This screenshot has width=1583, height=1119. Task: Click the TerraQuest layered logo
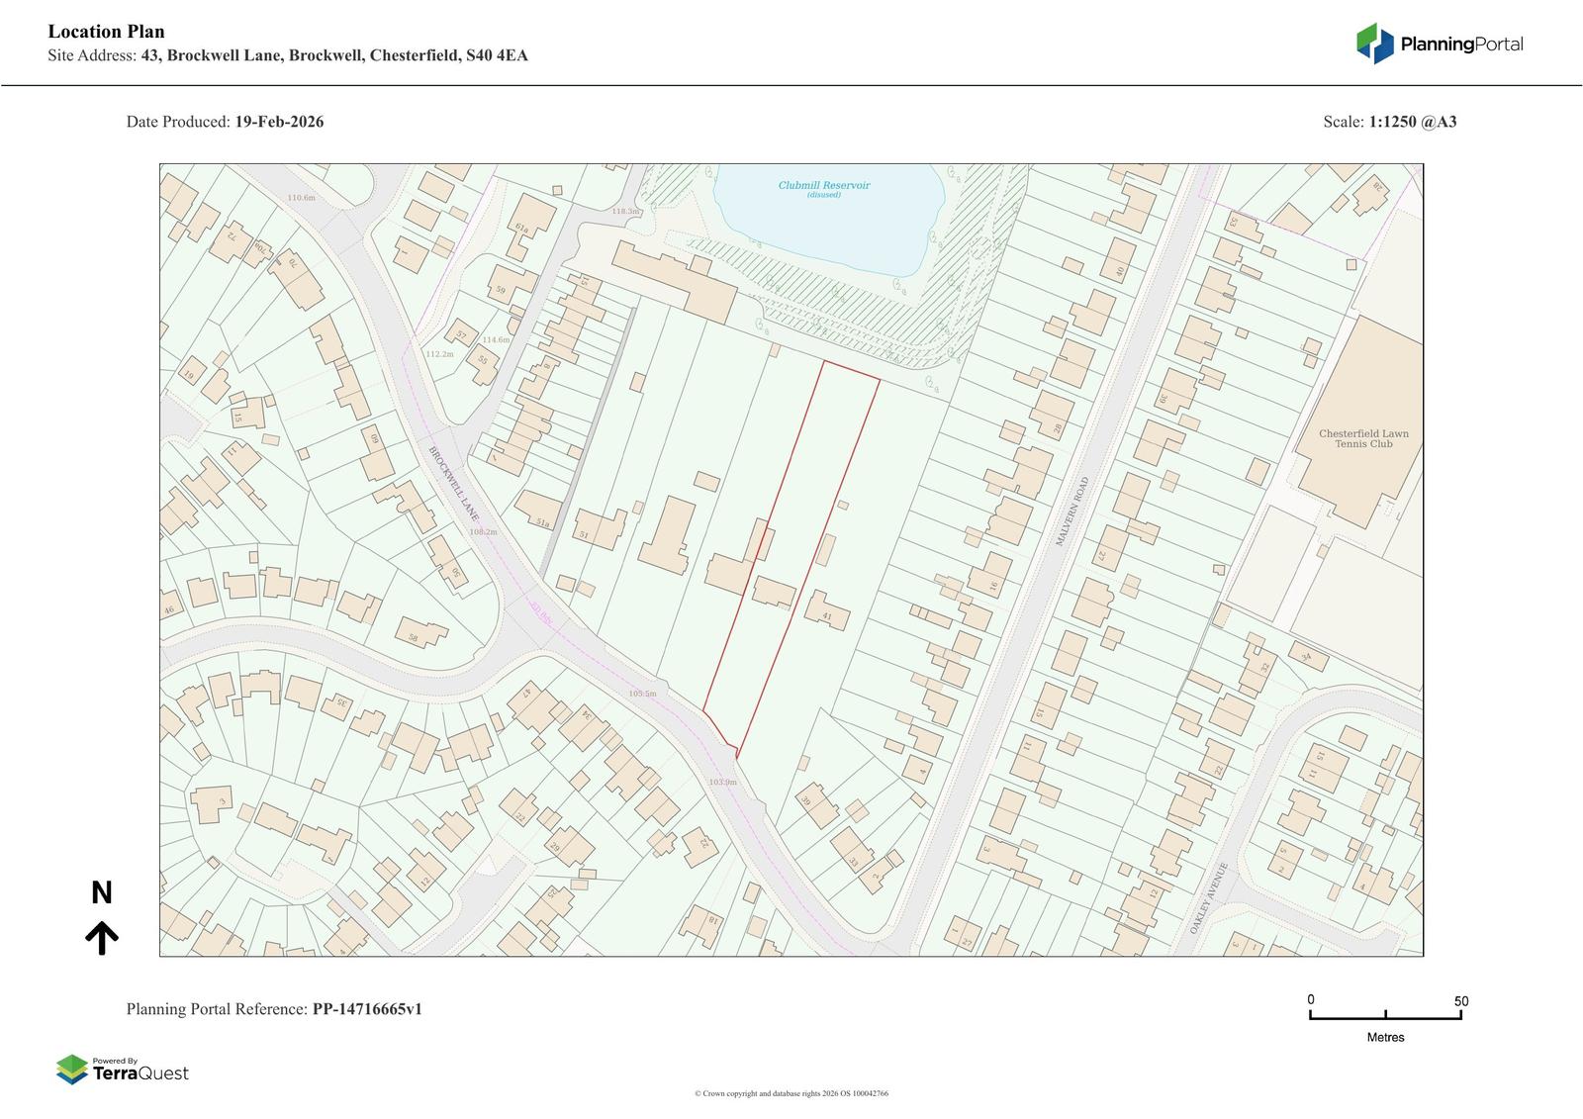[x=71, y=1070]
